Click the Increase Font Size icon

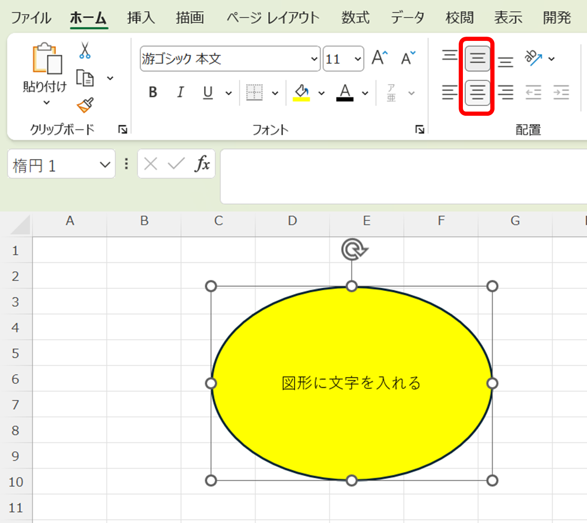[380, 58]
